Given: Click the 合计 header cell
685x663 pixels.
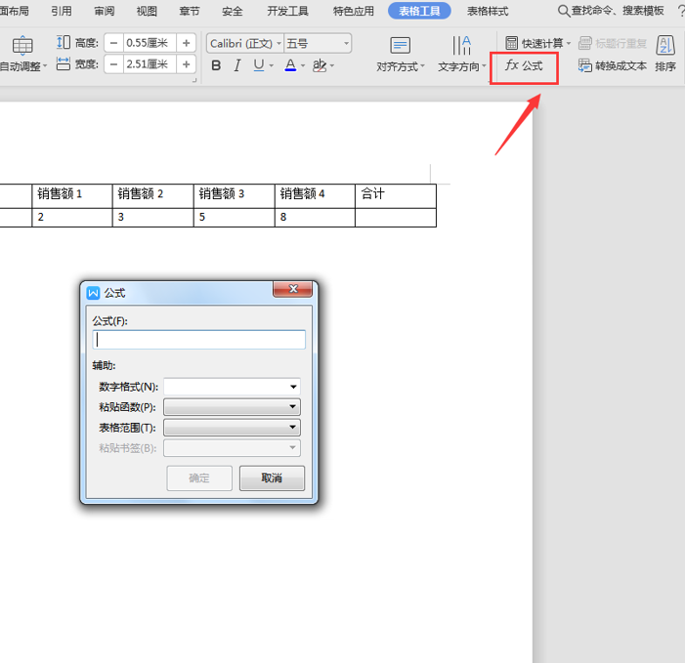Looking at the screenshot, I should (x=396, y=195).
